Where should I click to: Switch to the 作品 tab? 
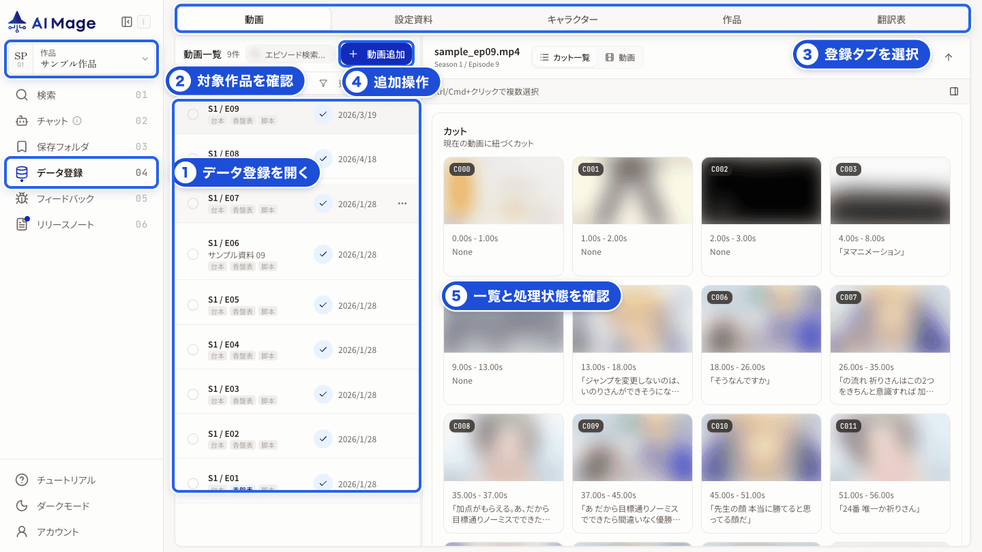click(732, 20)
